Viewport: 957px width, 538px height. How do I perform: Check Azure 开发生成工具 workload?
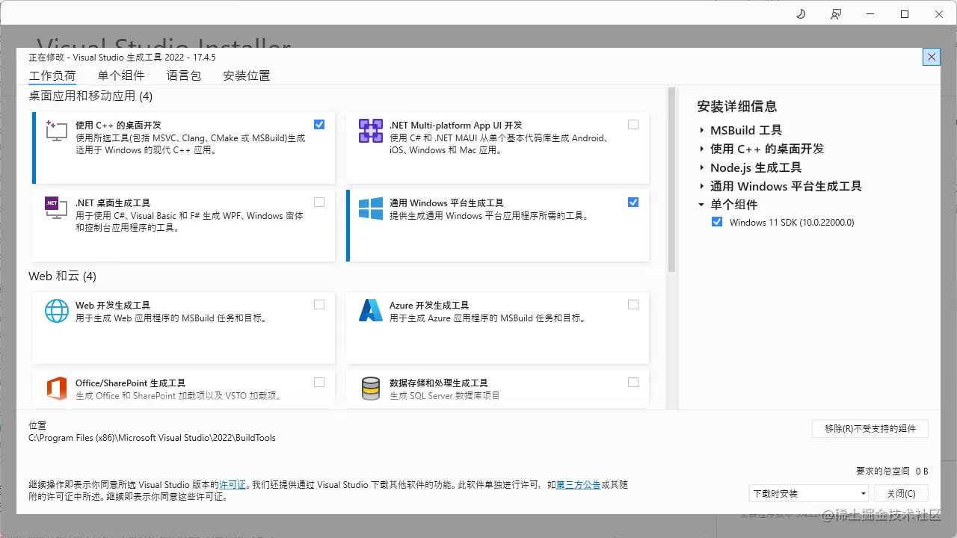click(x=633, y=304)
